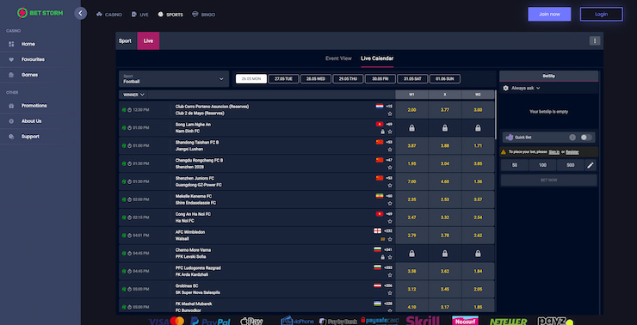Open the Sport Football dropdown
The image size is (637, 325).
[x=174, y=79]
